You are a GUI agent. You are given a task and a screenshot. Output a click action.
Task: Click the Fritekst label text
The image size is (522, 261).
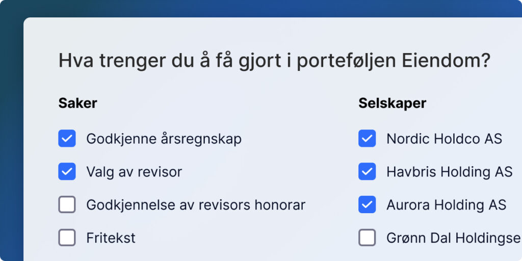tap(111, 238)
